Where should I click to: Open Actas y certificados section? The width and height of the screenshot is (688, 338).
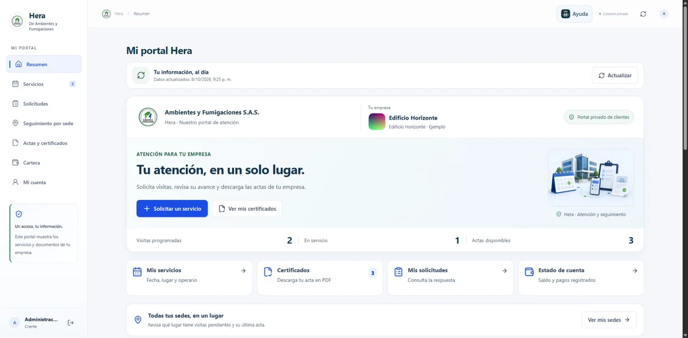[44, 143]
